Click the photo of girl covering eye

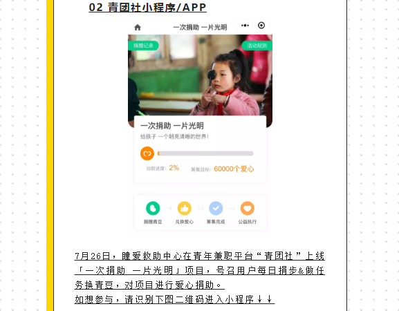(200, 75)
